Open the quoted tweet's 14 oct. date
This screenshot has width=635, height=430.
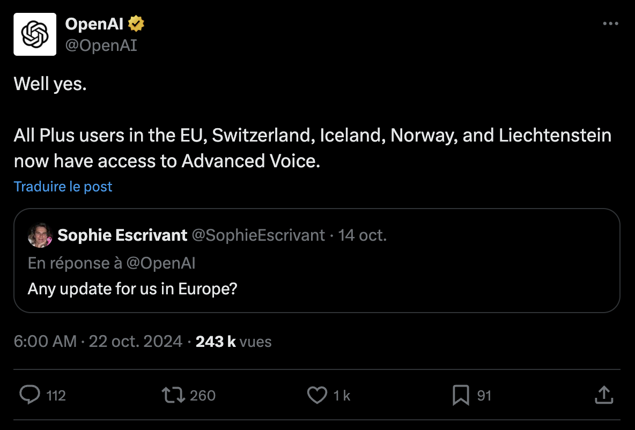coord(363,235)
